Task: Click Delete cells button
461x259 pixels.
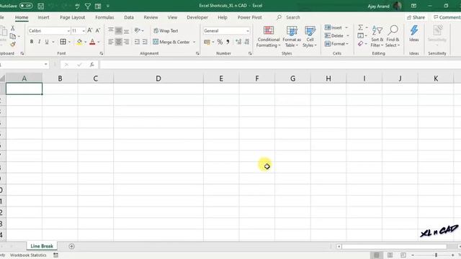Action: tap(334, 35)
